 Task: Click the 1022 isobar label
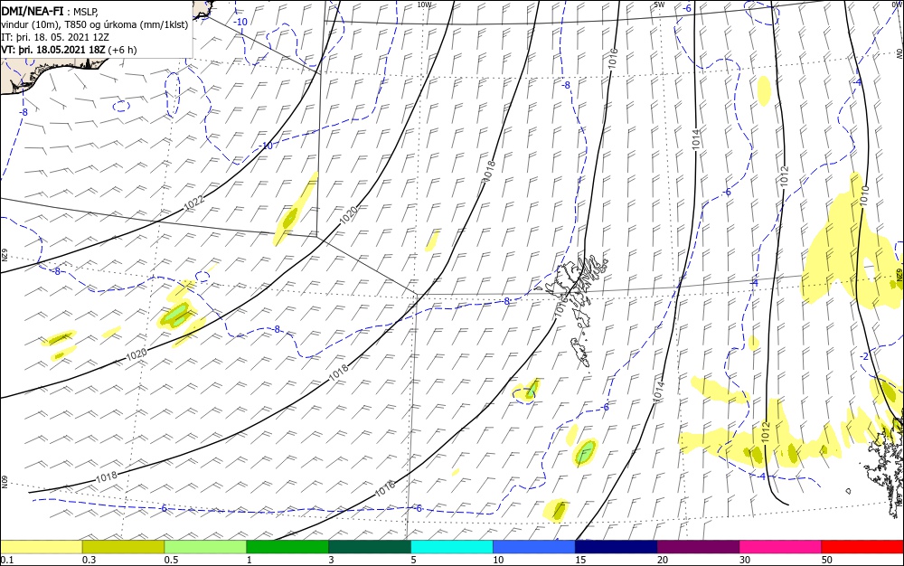[x=194, y=203]
